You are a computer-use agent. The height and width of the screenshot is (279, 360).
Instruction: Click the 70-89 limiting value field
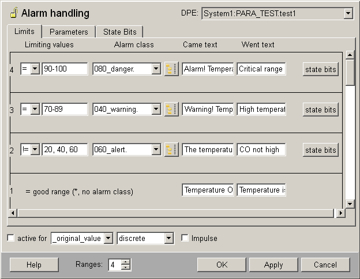tap(65, 109)
